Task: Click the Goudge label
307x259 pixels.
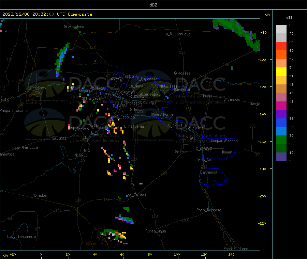Action: (149, 103)
